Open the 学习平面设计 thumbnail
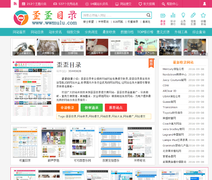The width and height of the screenshot is (212, 180). [x=24, y=47]
